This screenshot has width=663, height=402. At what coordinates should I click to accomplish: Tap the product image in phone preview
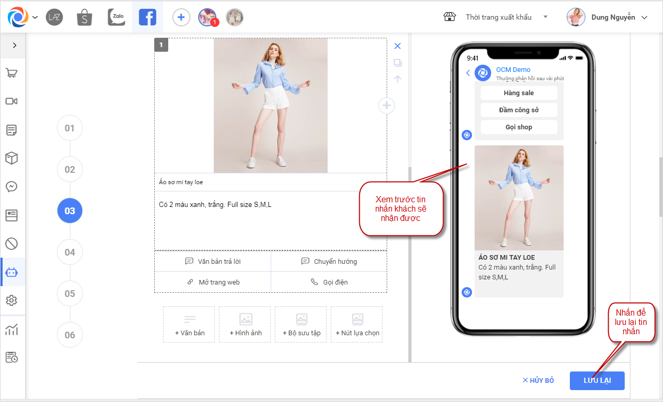pyautogui.click(x=519, y=198)
